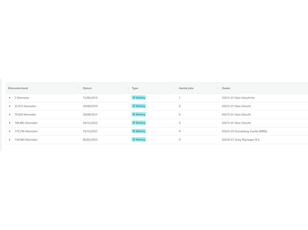Sort by Datum column sort icon
The height and width of the screenshot is (230, 308).
128,88
